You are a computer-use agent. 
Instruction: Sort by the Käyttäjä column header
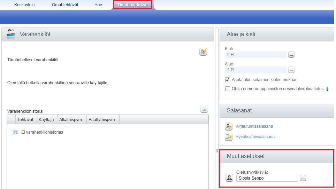pyautogui.click(x=47, y=120)
